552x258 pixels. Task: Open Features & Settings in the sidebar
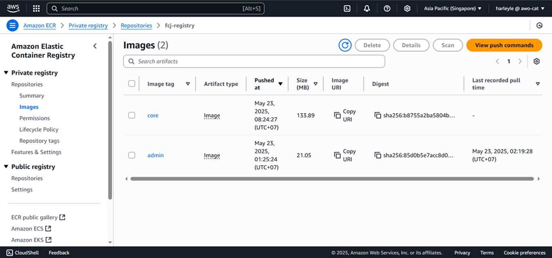click(x=36, y=152)
